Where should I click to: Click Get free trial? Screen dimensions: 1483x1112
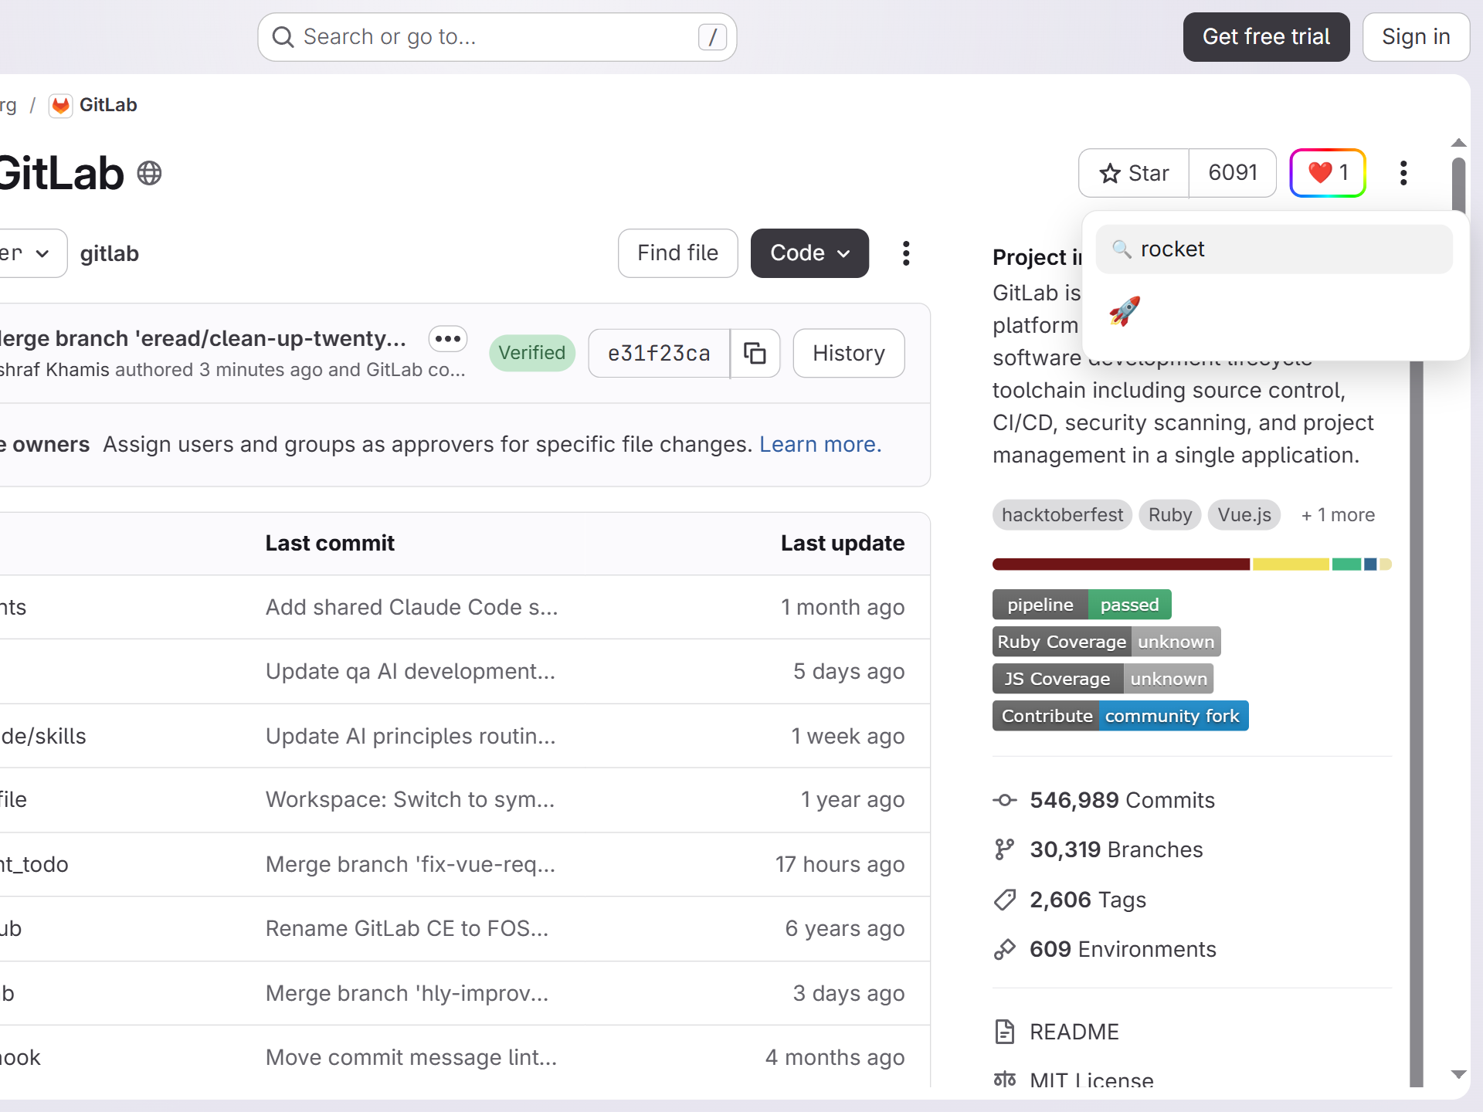click(1266, 37)
